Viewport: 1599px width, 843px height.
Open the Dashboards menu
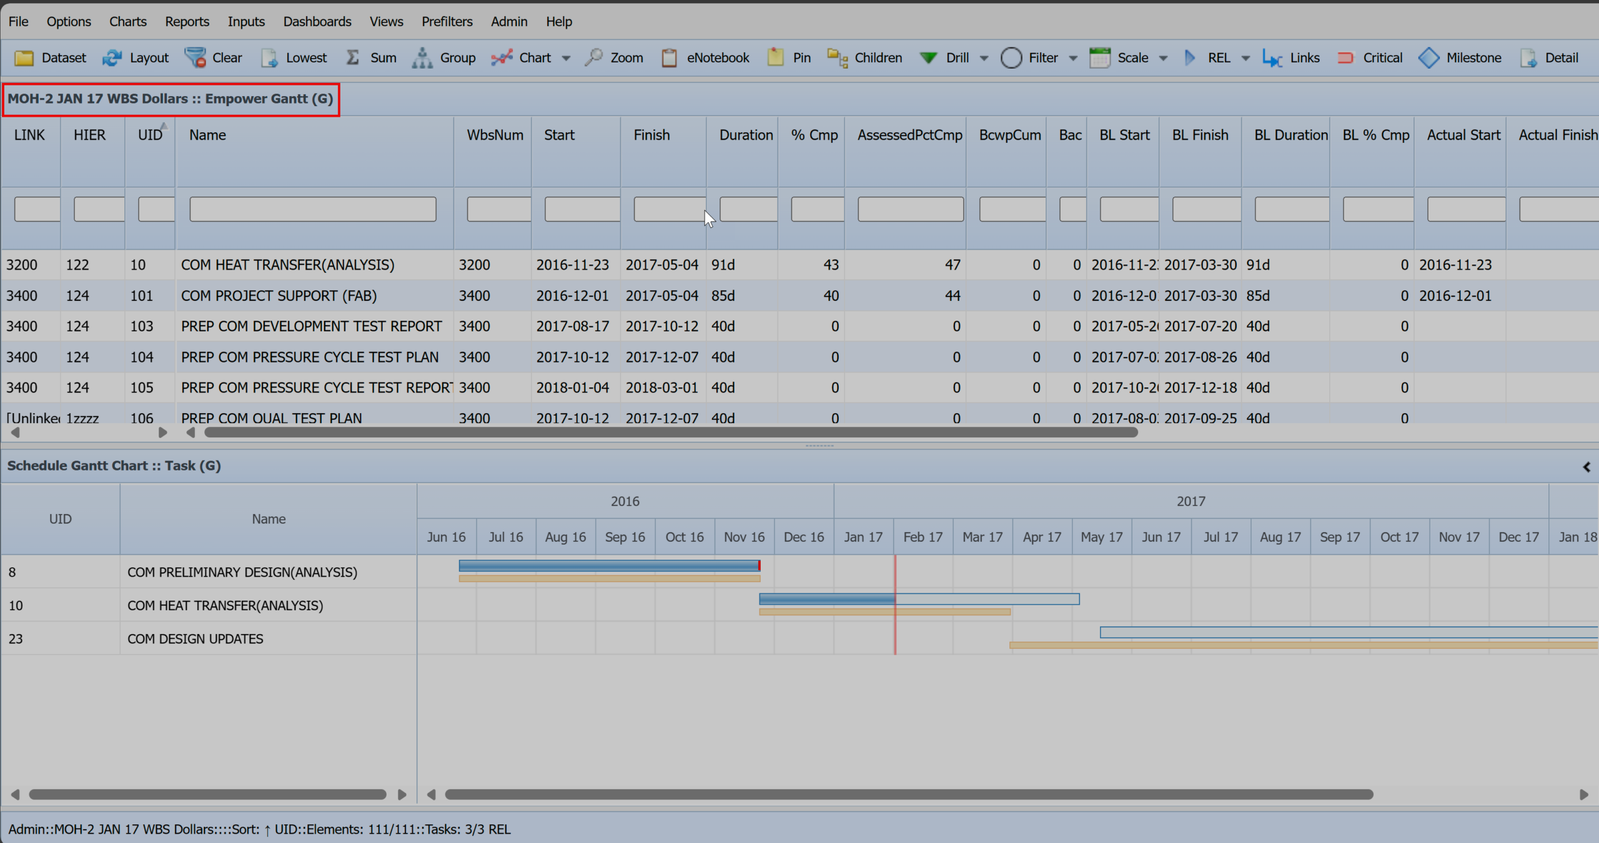317,21
